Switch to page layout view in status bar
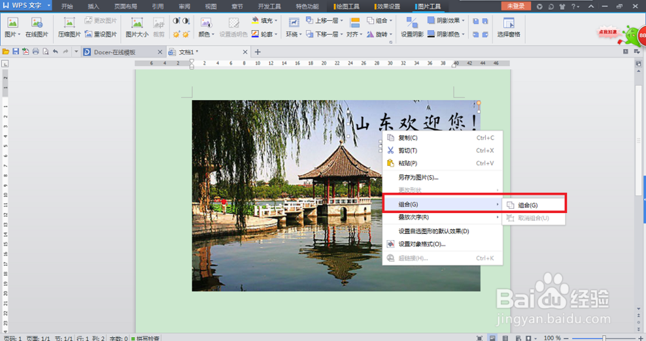Screen dimensions: 646x341 pos(492,338)
